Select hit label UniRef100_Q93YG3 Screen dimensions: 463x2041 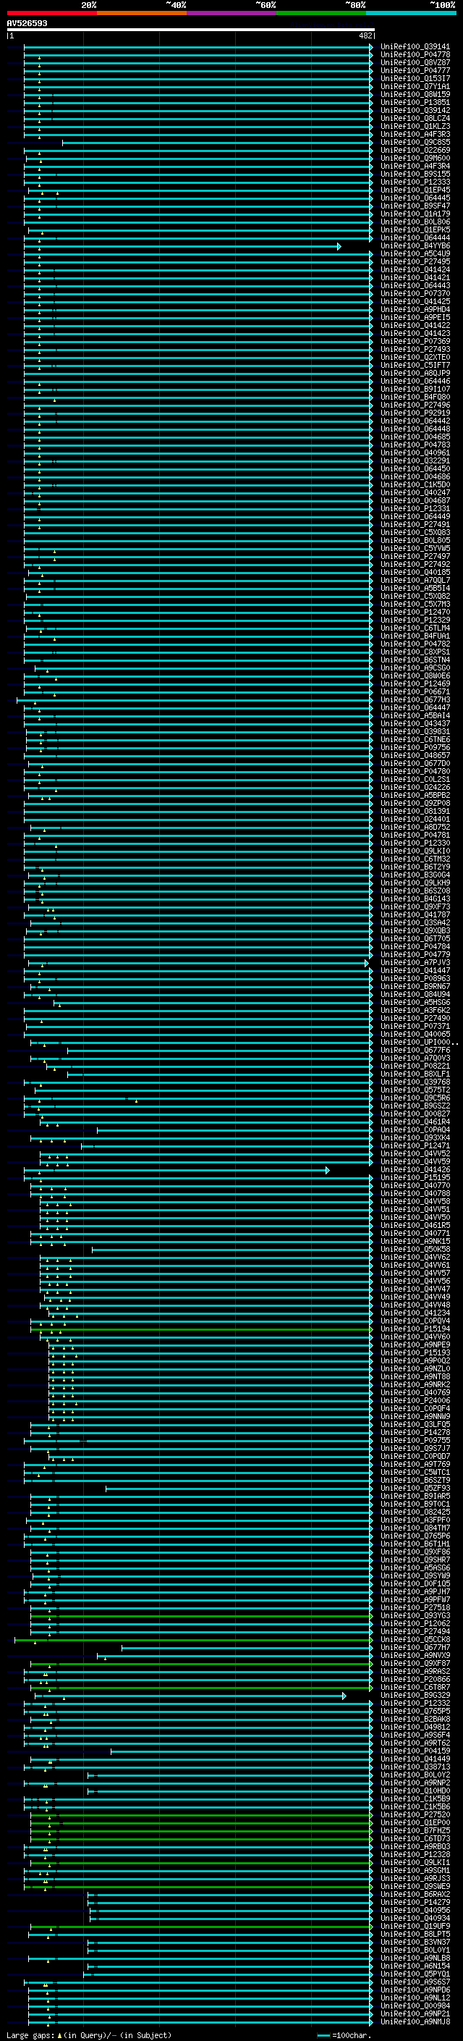click(x=415, y=1616)
